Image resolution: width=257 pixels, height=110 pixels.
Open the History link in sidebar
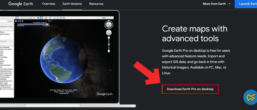[x=11, y=26]
